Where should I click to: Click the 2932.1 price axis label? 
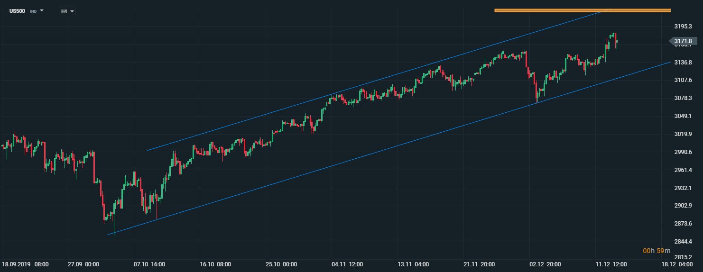click(x=683, y=188)
